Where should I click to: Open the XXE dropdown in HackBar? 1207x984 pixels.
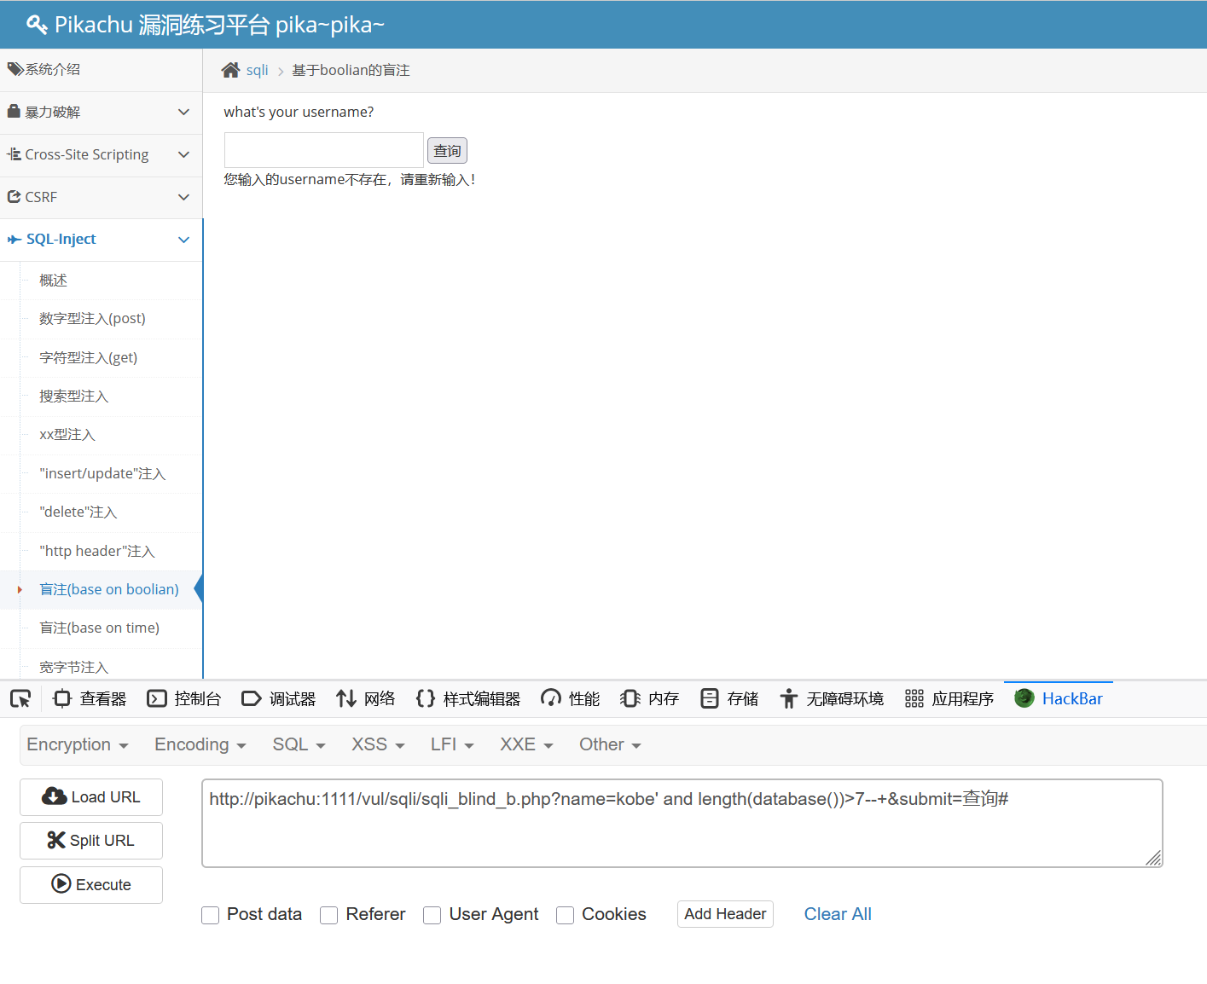[x=527, y=744]
